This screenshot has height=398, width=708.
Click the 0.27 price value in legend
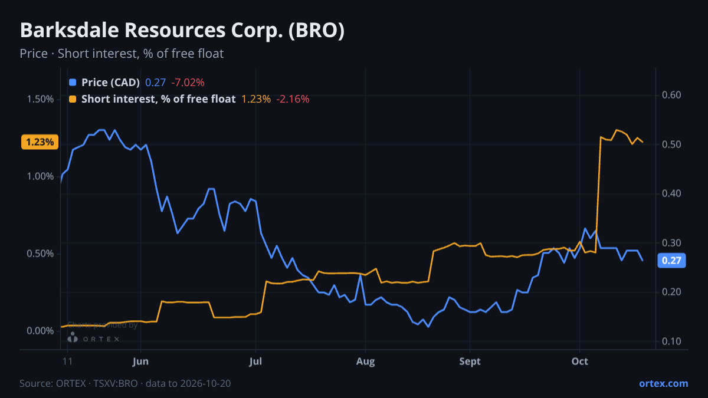coord(156,83)
